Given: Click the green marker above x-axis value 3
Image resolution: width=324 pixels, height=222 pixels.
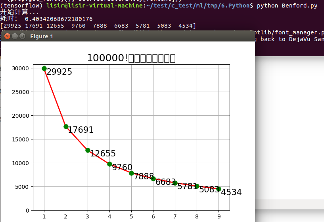Looking at the screenshot, I should [x=88, y=150].
